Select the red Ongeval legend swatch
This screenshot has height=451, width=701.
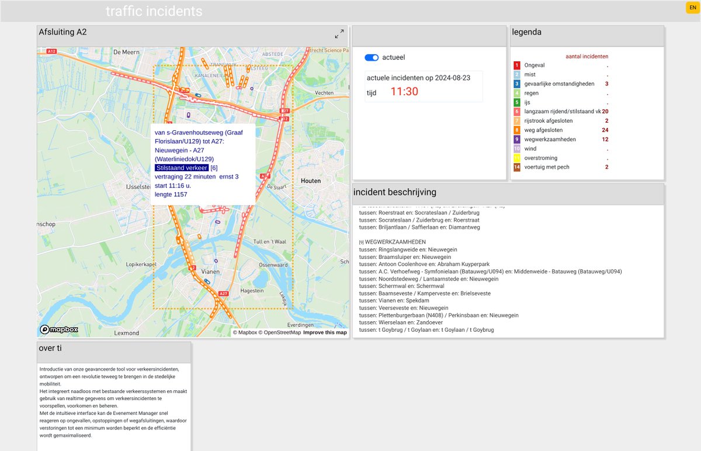[516, 65]
